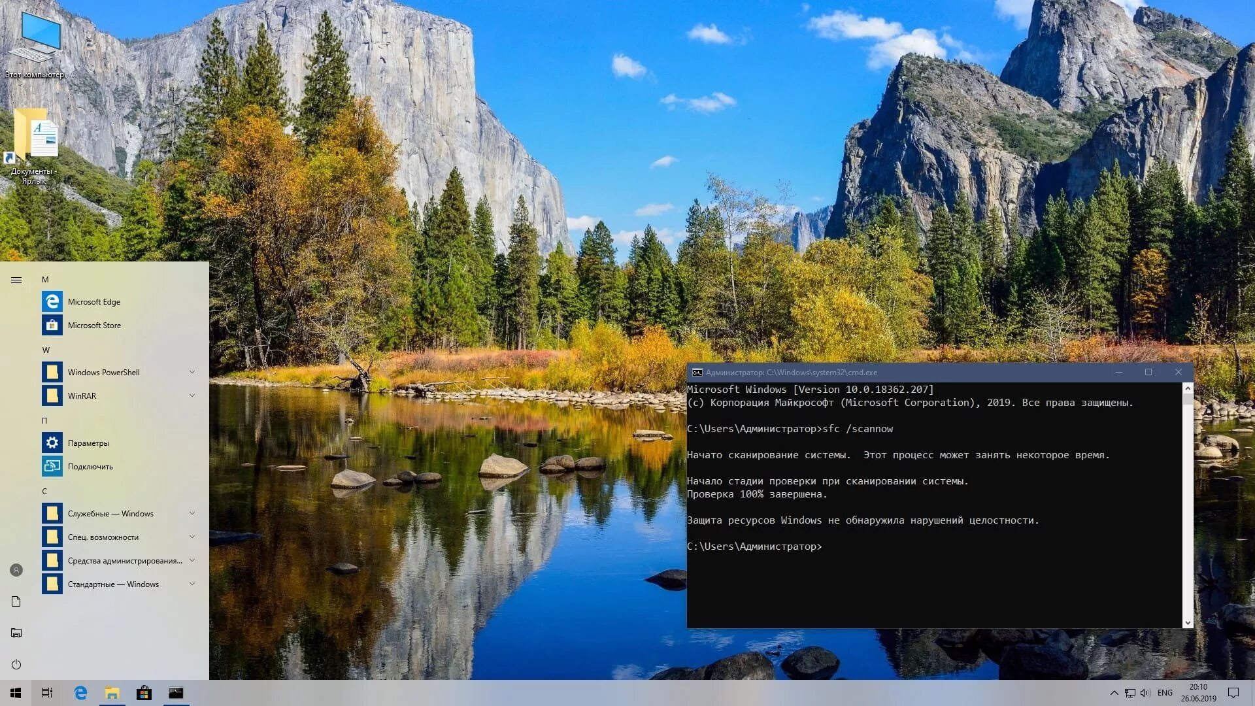The image size is (1255, 706).
Task: Open Documents icon in Start sidebar
Action: (16, 601)
